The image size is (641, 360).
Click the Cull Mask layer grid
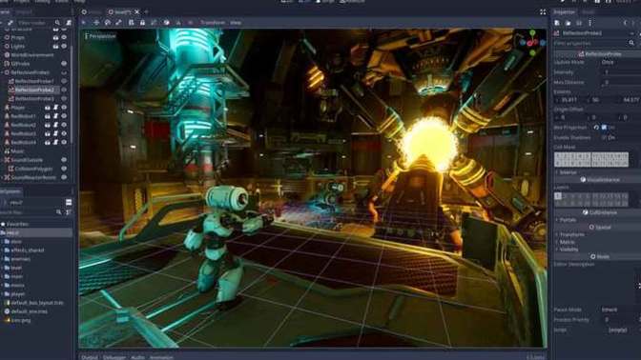click(x=591, y=160)
